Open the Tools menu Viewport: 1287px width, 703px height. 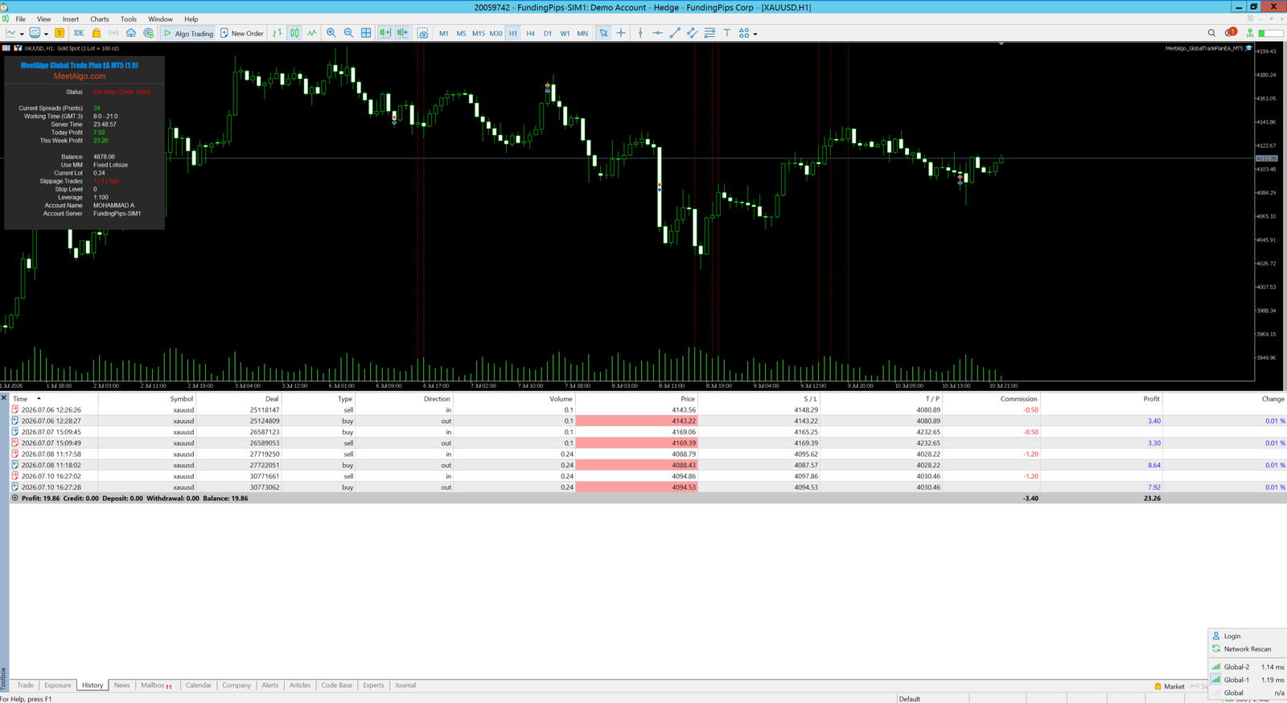click(129, 18)
